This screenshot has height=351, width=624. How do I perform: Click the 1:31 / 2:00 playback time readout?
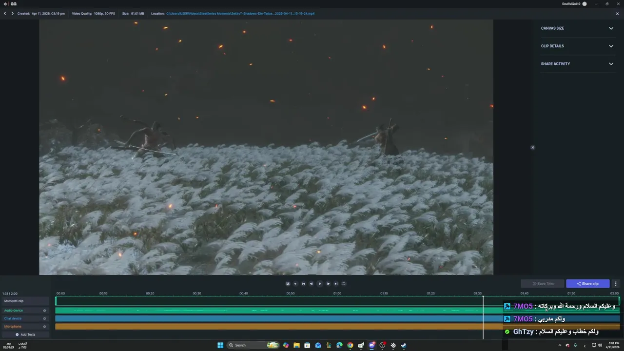pos(10,293)
